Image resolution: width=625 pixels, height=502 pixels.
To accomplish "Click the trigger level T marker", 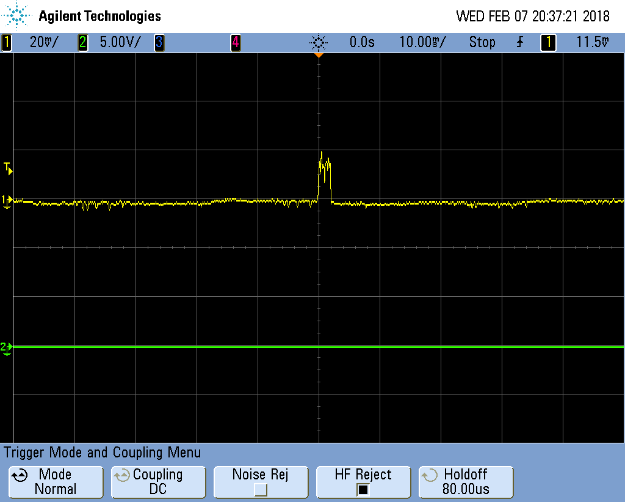I will click(8, 169).
